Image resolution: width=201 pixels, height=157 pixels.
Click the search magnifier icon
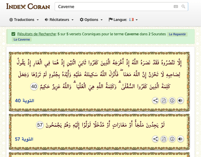tap(183, 7)
